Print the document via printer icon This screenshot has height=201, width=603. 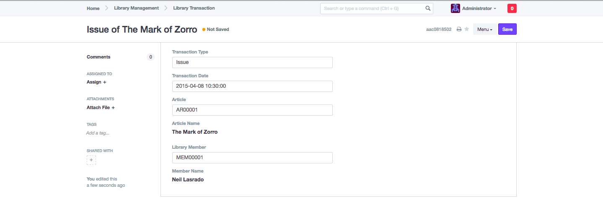(459, 29)
